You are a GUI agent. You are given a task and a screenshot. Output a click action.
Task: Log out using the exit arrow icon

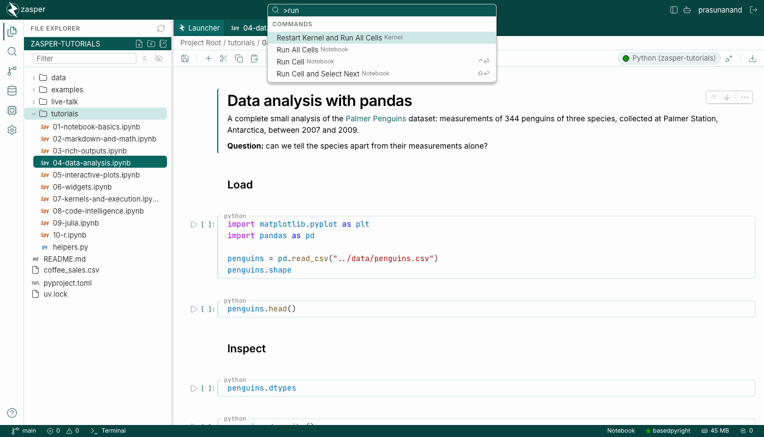tap(754, 10)
